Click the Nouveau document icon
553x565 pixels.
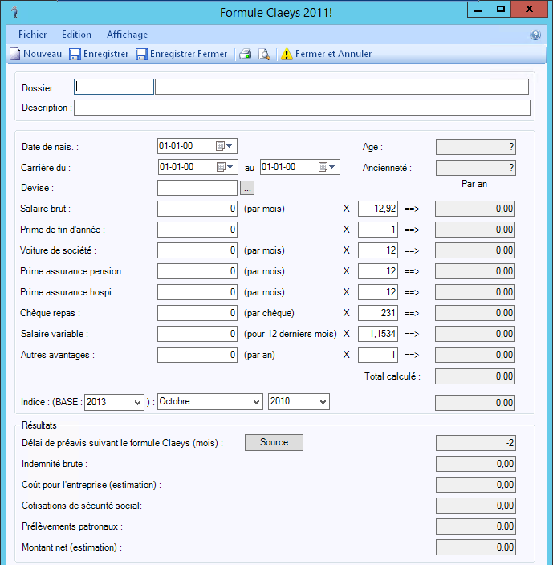15,55
